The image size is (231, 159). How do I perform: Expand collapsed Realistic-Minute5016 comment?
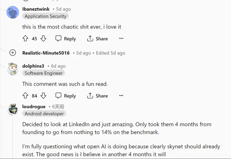pyautogui.click(x=13, y=53)
